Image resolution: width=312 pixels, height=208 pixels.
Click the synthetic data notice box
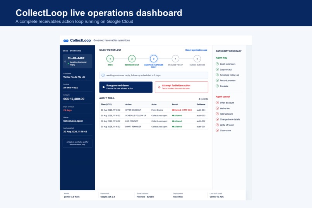77,143
